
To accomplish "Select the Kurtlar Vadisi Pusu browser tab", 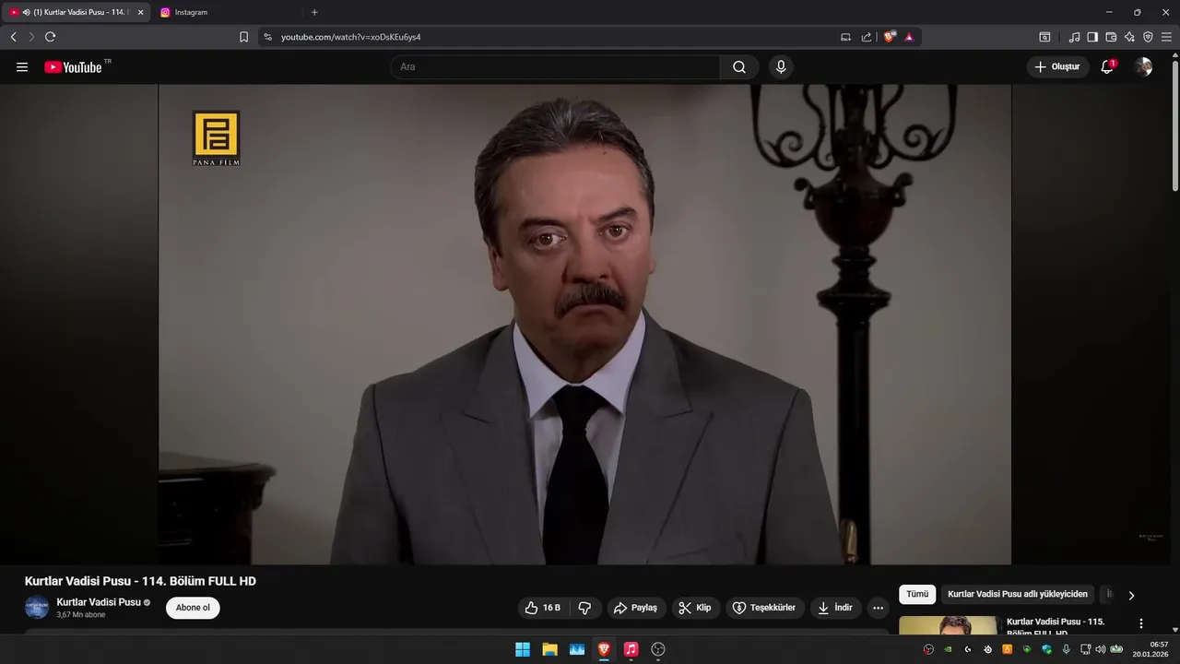I will (74, 12).
